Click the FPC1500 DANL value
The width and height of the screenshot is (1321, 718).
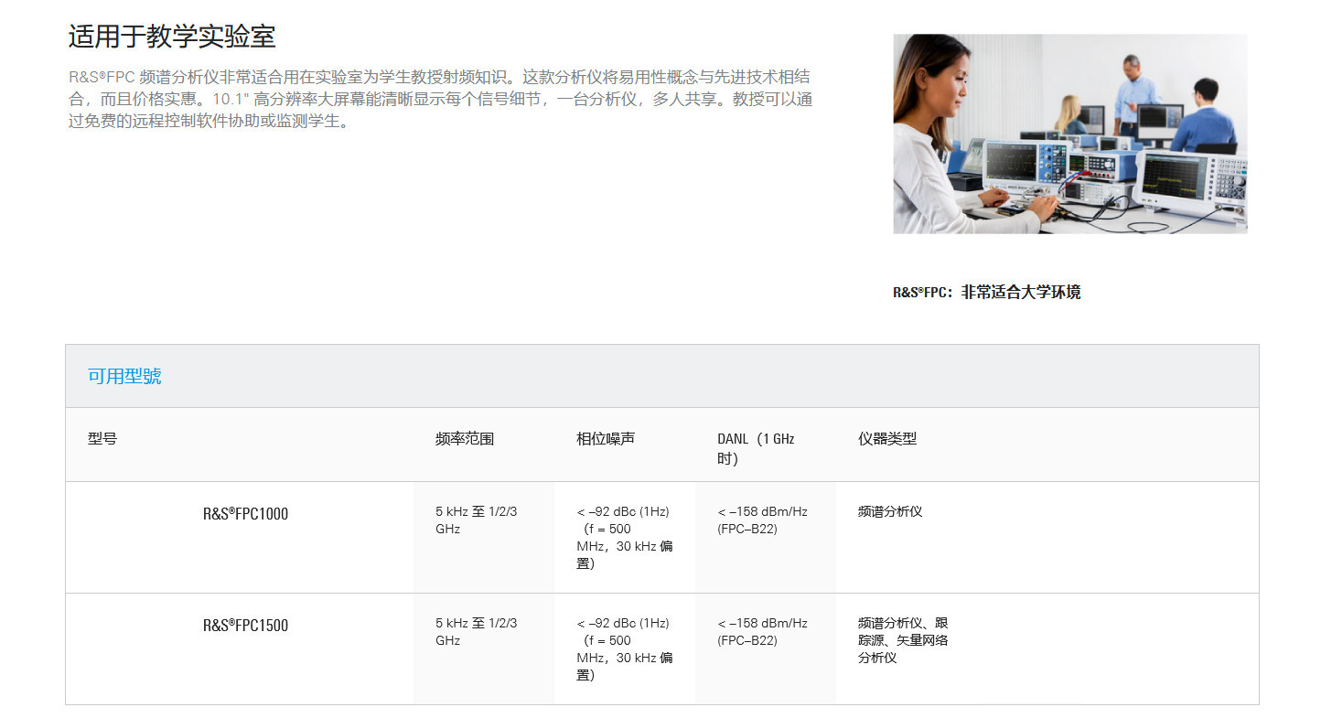(762, 632)
